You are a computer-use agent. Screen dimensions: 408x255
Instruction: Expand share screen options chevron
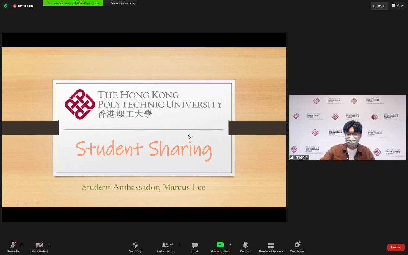point(231,245)
